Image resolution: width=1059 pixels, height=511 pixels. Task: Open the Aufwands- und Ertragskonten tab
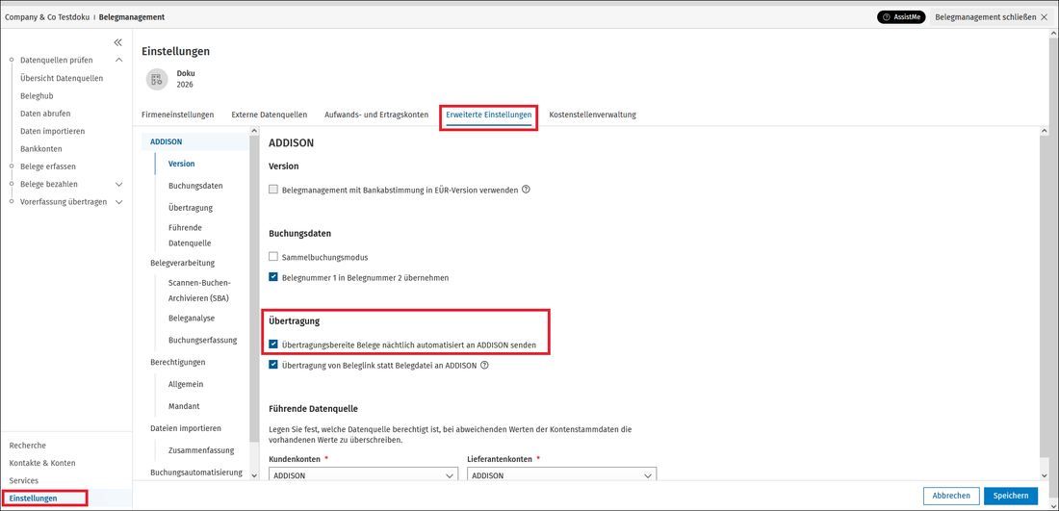pyautogui.click(x=376, y=115)
